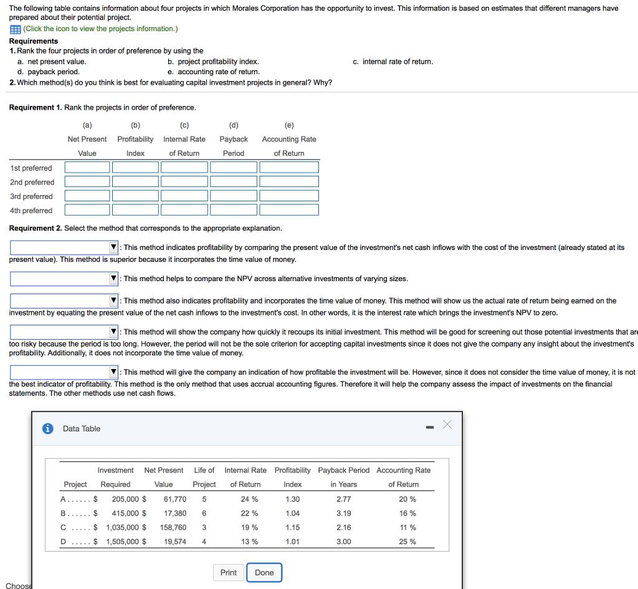The image size is (638, 589).
Task: Select the 4th preferred Payback Period field
Action: click(233, 209)
